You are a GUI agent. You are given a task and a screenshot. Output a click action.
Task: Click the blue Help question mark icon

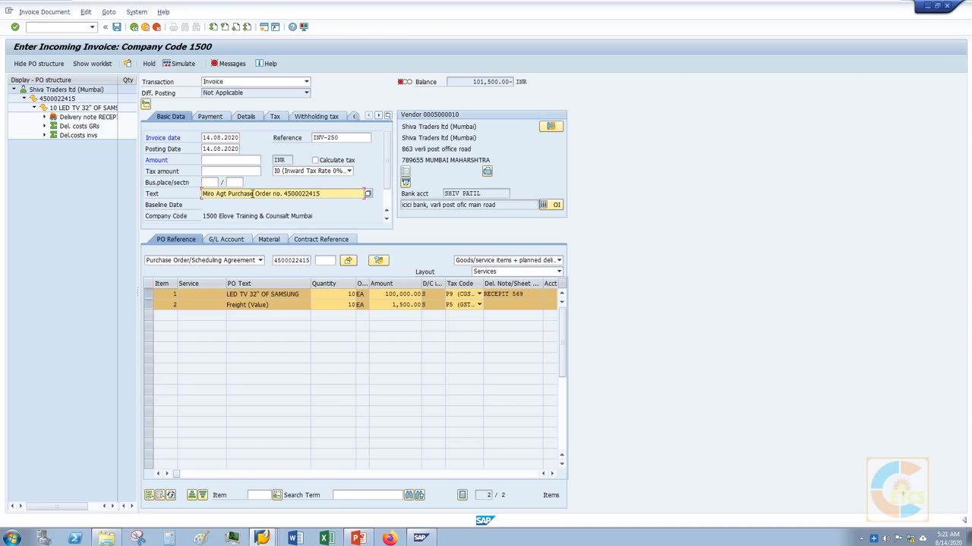292,27
